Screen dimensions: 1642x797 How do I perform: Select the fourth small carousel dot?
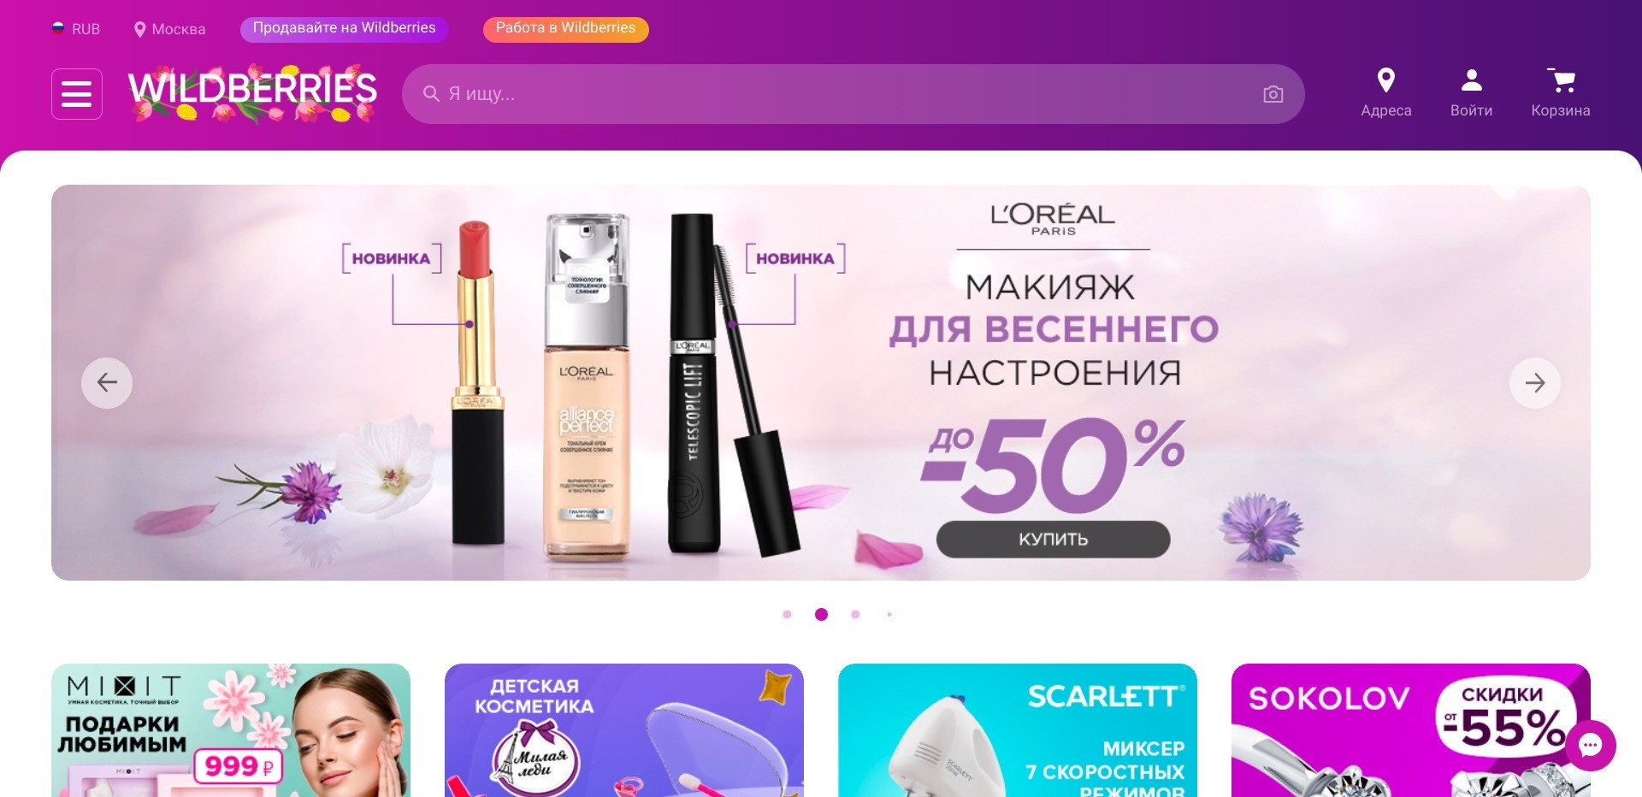(889, 614)
